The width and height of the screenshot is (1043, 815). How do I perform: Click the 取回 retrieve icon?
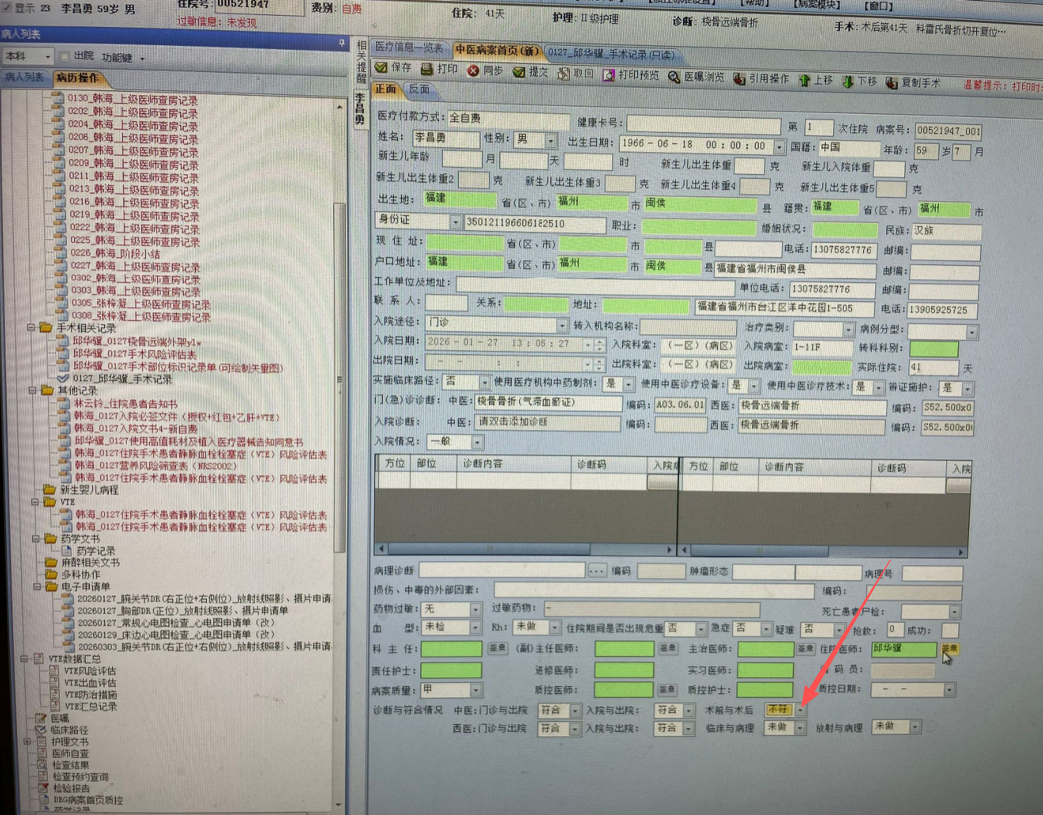tap(564, 74)
